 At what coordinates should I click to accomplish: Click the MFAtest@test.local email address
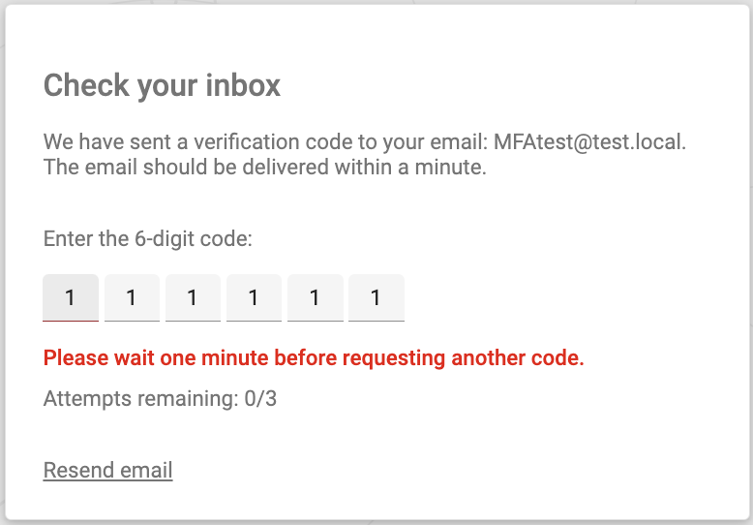click(588, 142)
